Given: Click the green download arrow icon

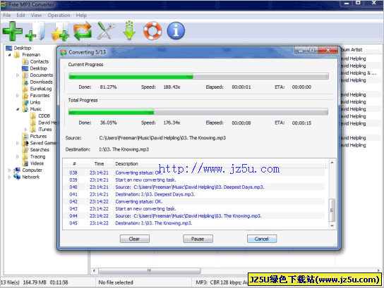Looking at the screenshot, I should pyautogui.click(x=129, y=31).
